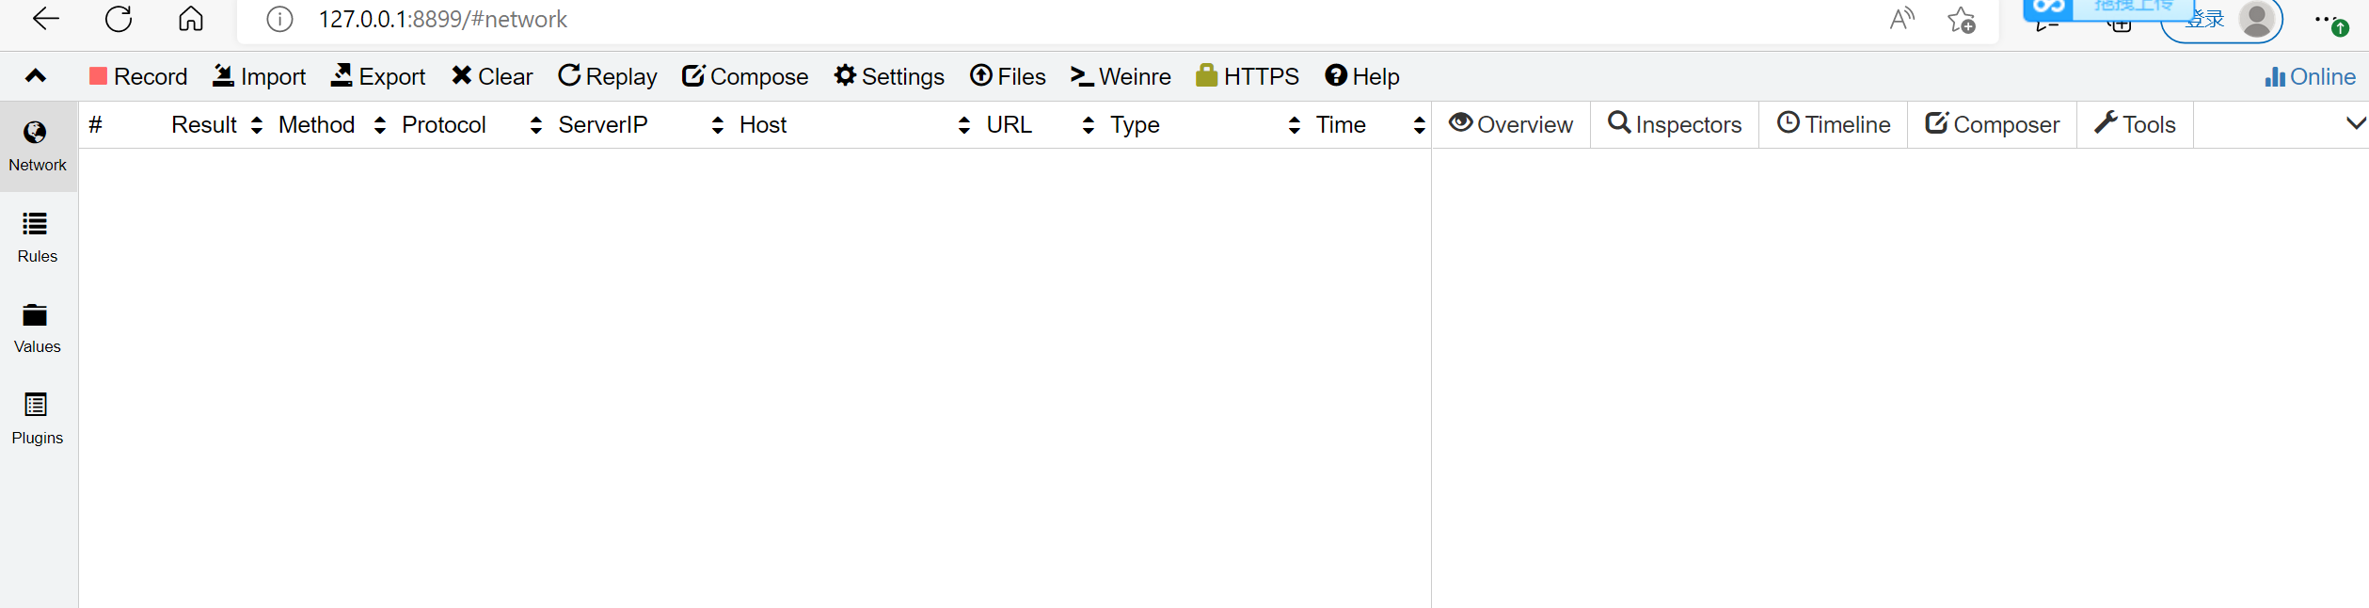
Task: Click the Network globe icon
Action: click(36, 133)
